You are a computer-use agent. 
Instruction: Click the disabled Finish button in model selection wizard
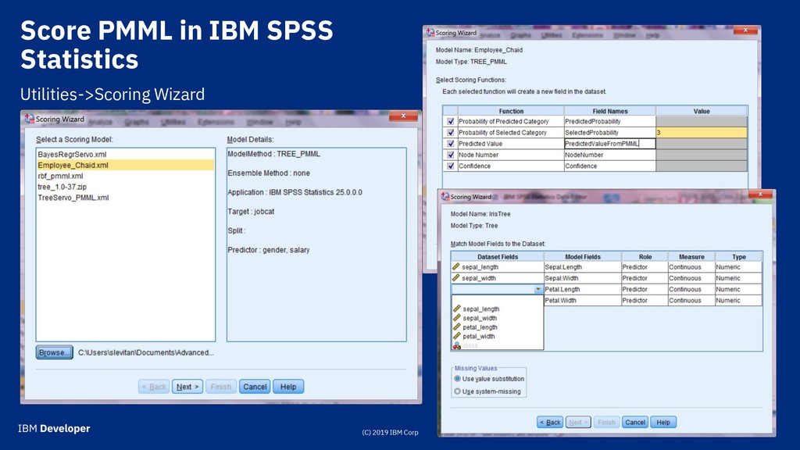(221, 387)
